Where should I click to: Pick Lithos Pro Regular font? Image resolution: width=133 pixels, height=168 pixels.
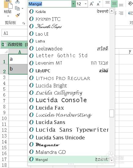click(x=69, y=78)
